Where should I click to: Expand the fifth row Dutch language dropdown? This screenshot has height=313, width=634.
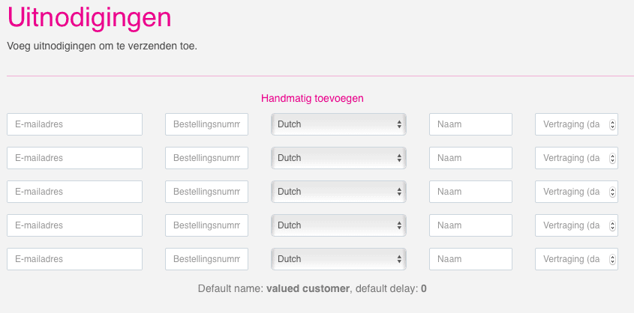point(338,259)
